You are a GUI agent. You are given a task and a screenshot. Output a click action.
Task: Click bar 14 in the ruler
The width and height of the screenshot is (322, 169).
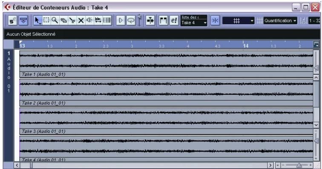[x=246, y=45]
